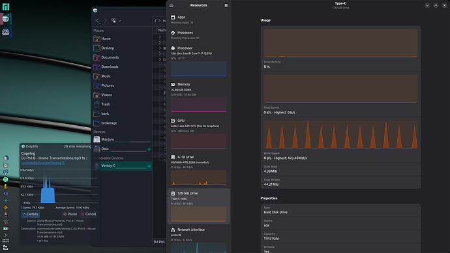Cancel the Dolphin copy job
Image resolution: width=450 pixels, height=253 pixels.
coord(89,214)
